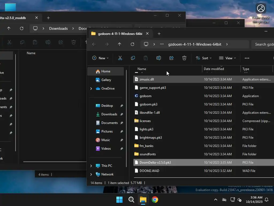Screen dimensions: 274x206
Task: Open Sort dropdown menu
Action: [204, 58]
